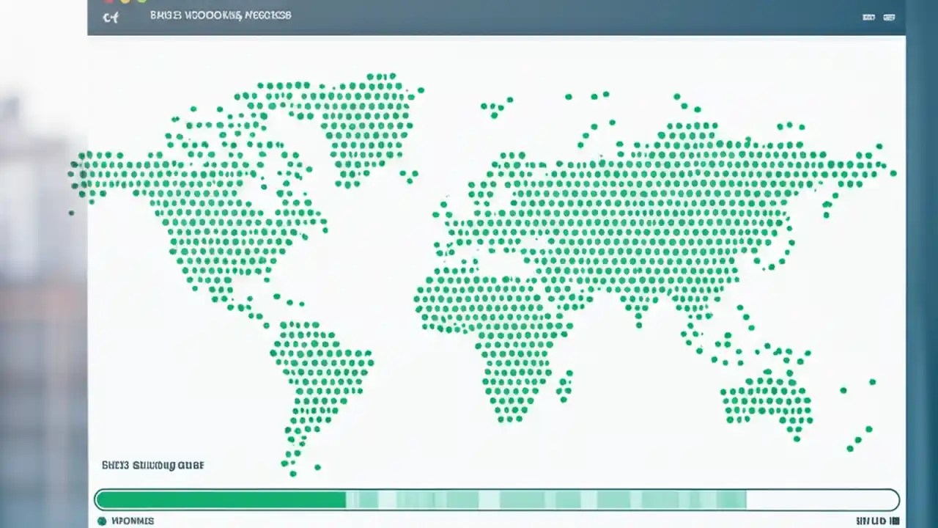Click the app logo in the title bar

[x=111, y=17]
